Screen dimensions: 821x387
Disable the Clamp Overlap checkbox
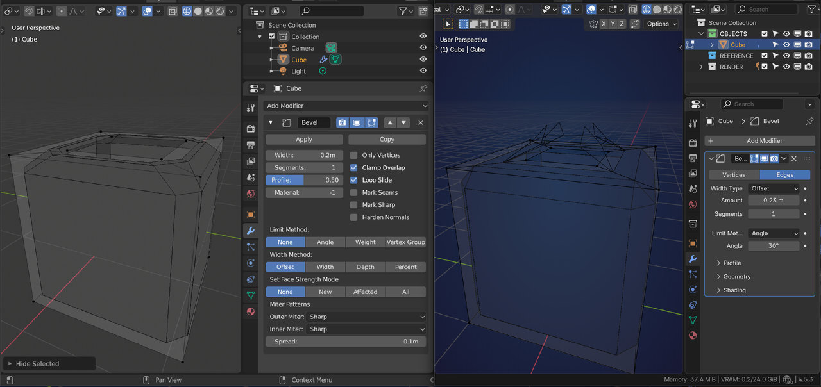(353, 168)
